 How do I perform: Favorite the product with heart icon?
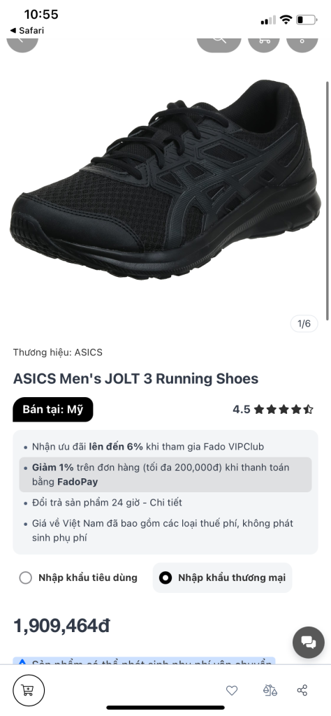click(x=232, y=690)
